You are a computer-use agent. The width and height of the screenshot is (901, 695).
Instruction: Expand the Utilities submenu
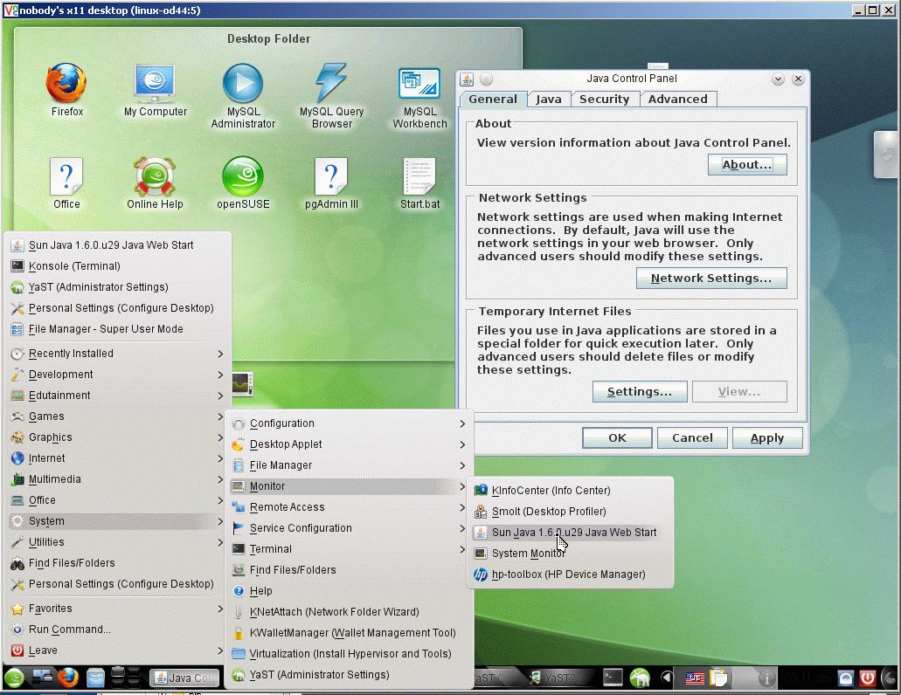point(117,541)
